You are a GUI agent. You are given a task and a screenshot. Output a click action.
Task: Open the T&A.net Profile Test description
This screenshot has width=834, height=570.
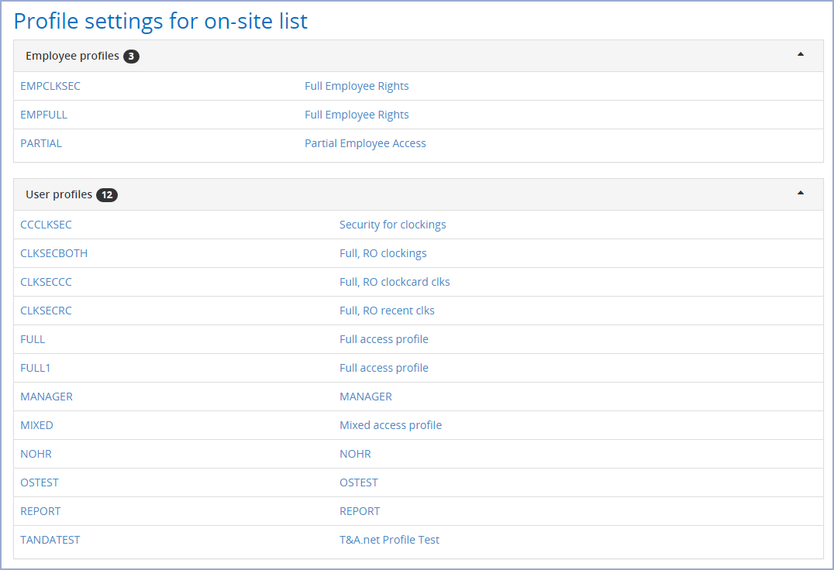389,540
